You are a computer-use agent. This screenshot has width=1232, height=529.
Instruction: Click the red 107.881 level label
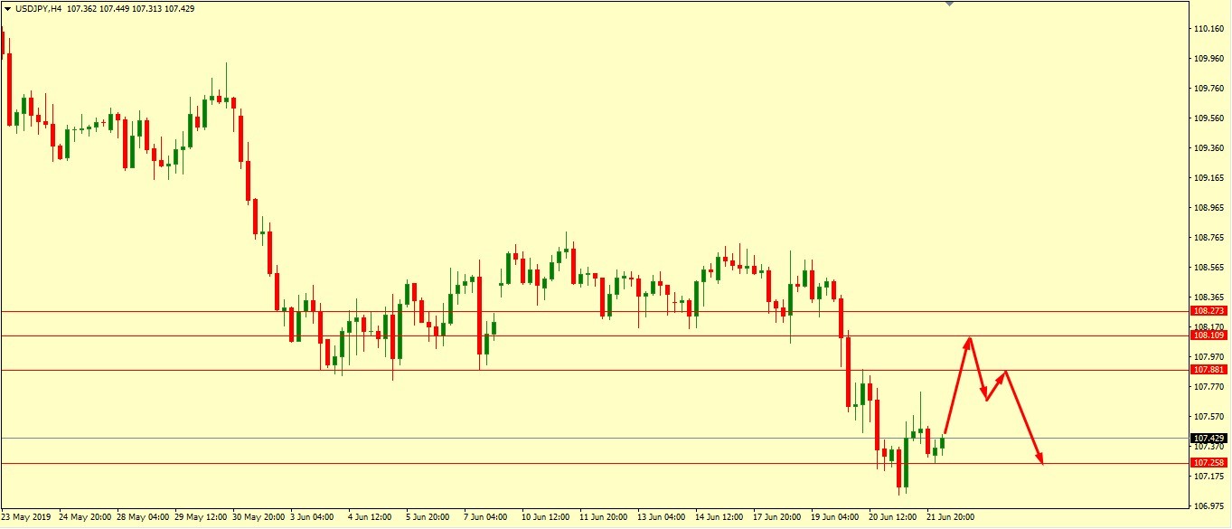1208,369
